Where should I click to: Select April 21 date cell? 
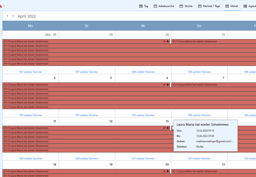[199, 165]
